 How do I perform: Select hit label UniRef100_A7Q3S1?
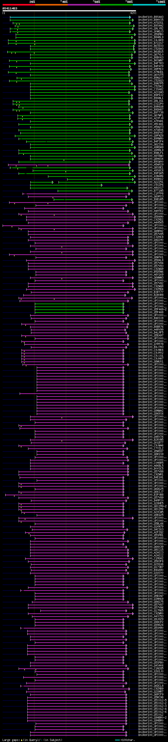coord(151,23)
